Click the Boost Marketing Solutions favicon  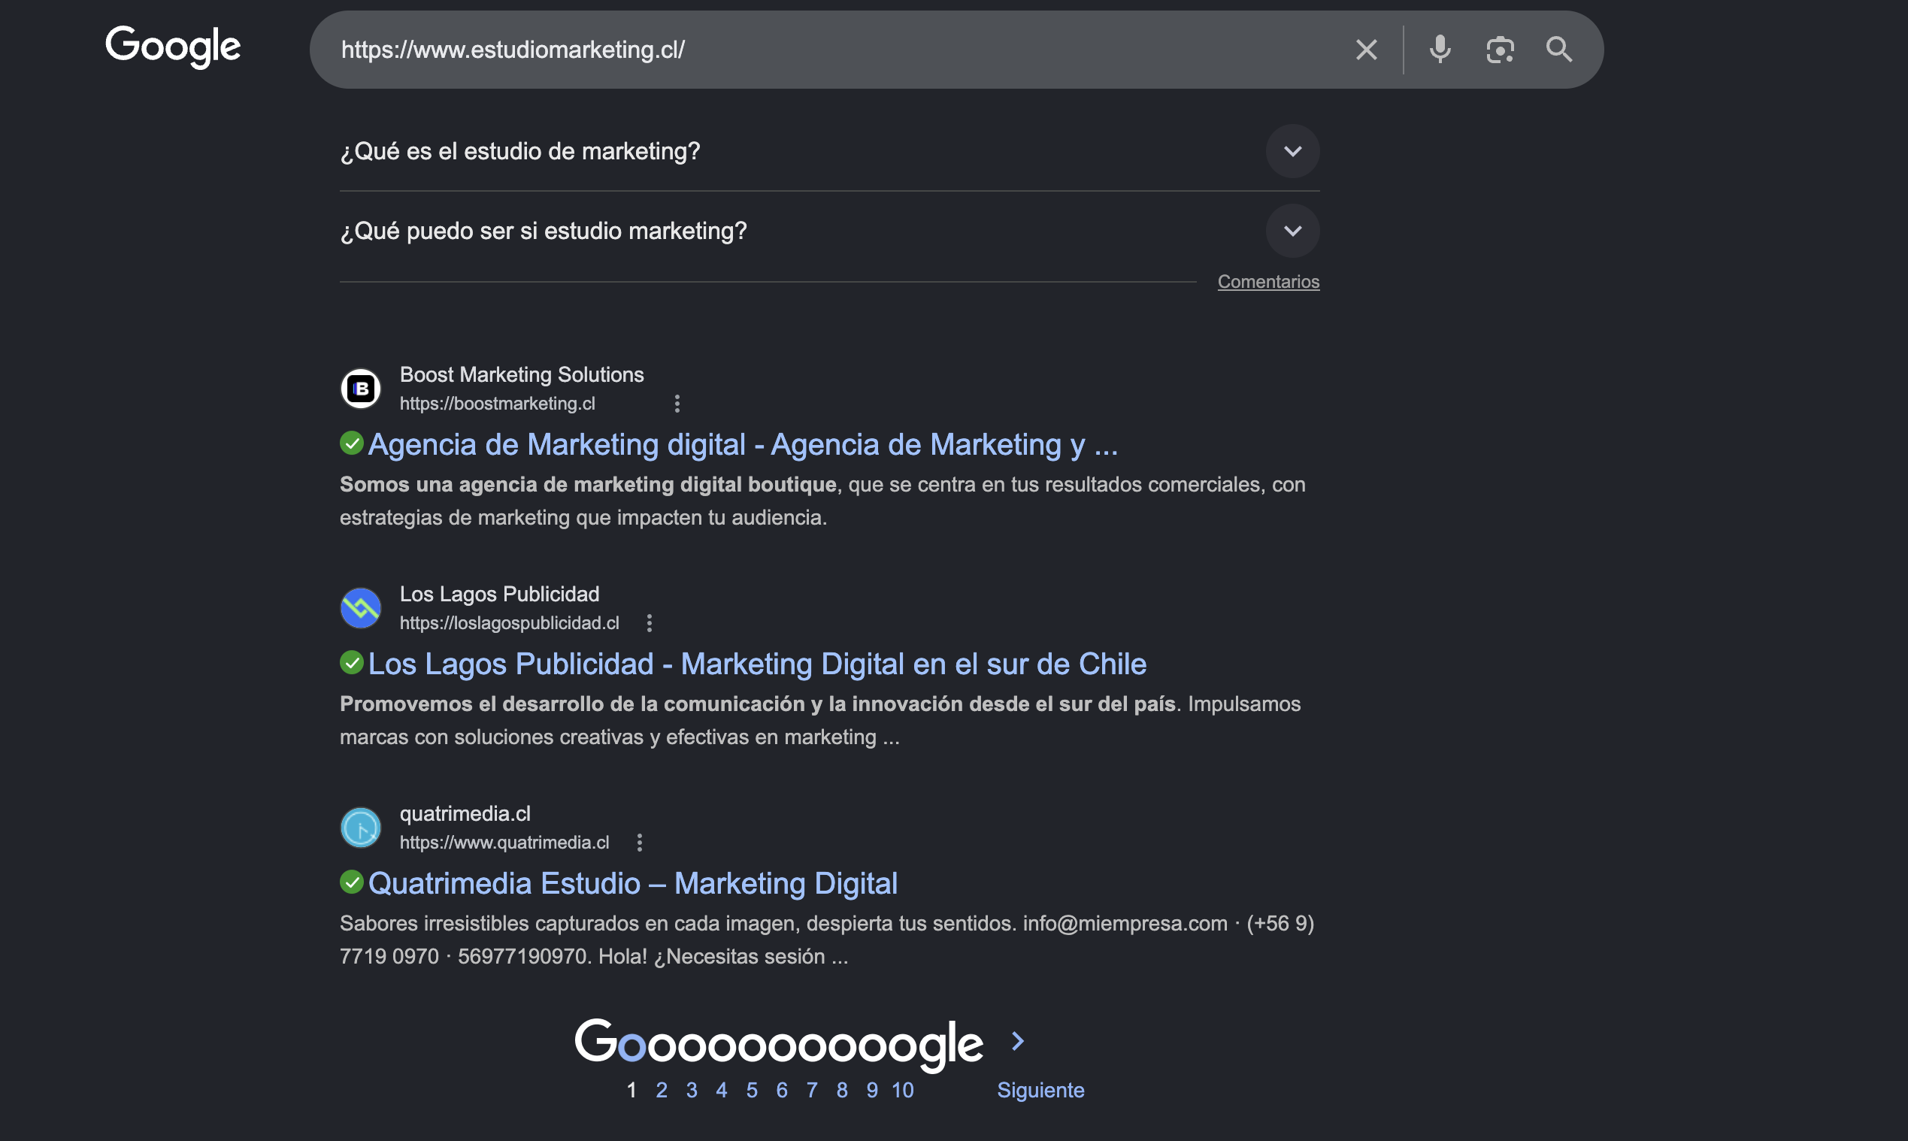[x=361, y=389]
